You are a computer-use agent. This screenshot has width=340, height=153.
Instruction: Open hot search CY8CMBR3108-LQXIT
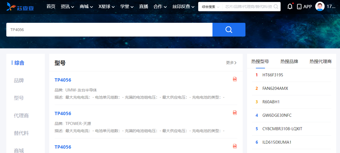(282, 129)
